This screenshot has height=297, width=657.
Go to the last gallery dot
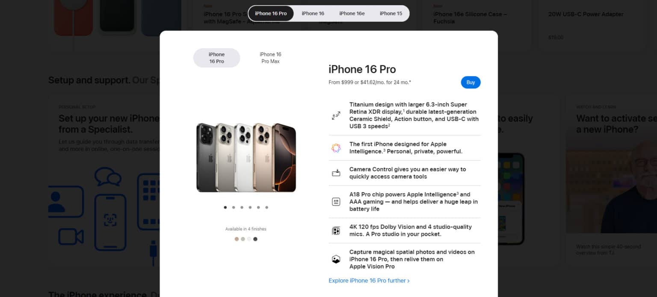click(266, 207)
